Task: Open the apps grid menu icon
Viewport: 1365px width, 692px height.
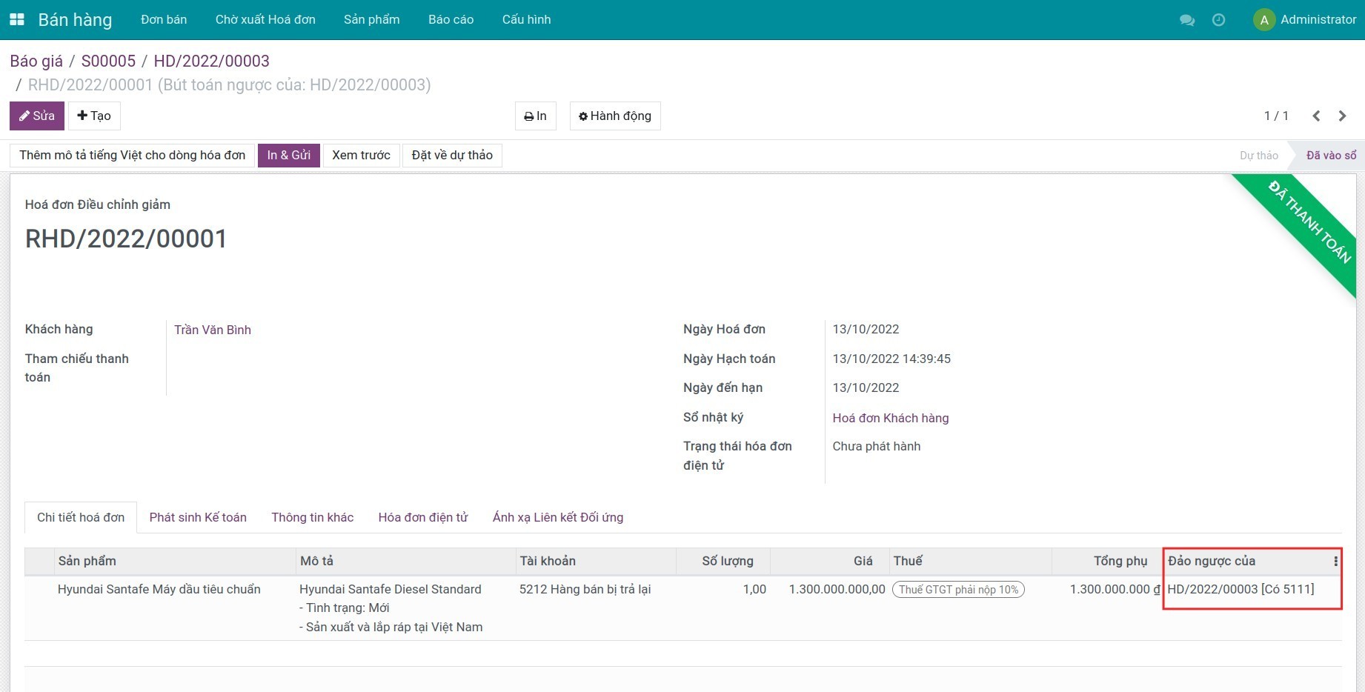Action: pos(16,20)
